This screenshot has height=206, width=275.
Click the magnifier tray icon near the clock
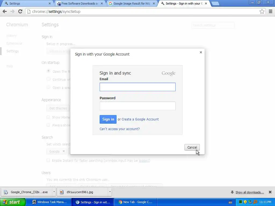tap(255, 202)
